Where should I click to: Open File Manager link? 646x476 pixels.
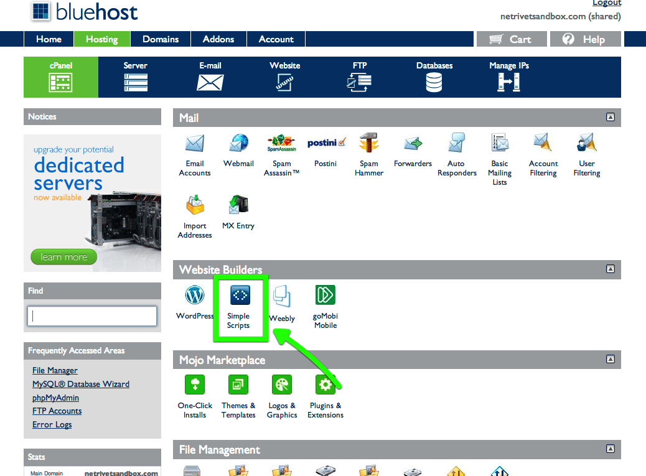tap(55, 370)
